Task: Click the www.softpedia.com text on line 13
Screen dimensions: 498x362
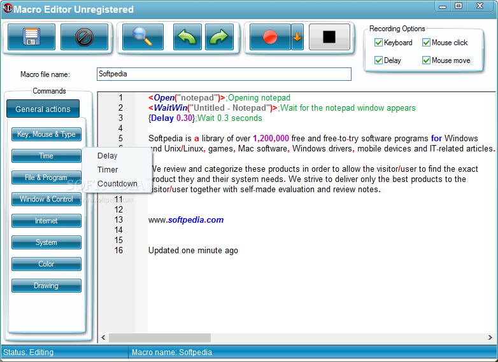Action: [186, 220]
